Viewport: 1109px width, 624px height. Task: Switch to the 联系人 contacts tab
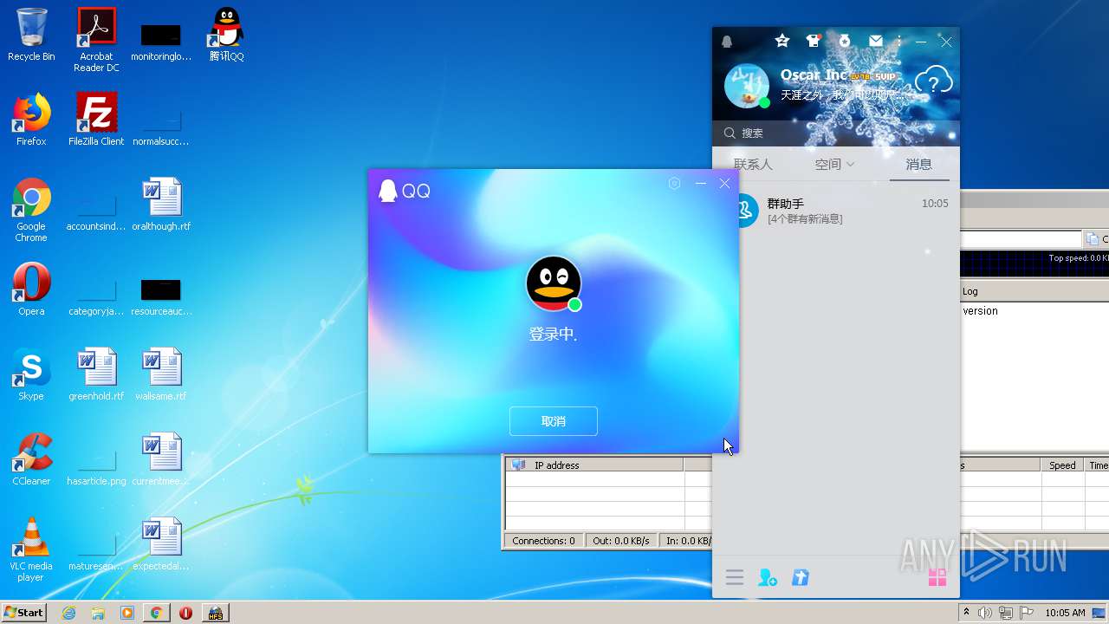click(x=753, y=164)
